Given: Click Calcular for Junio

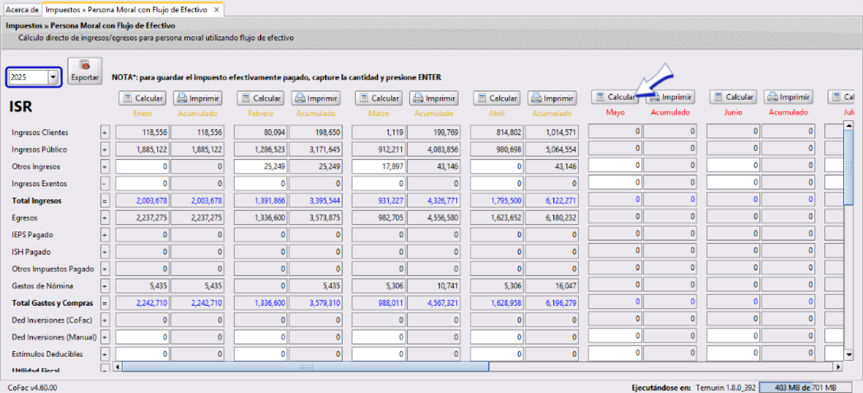Looking at the screenshot, I should tap(733, 97).
